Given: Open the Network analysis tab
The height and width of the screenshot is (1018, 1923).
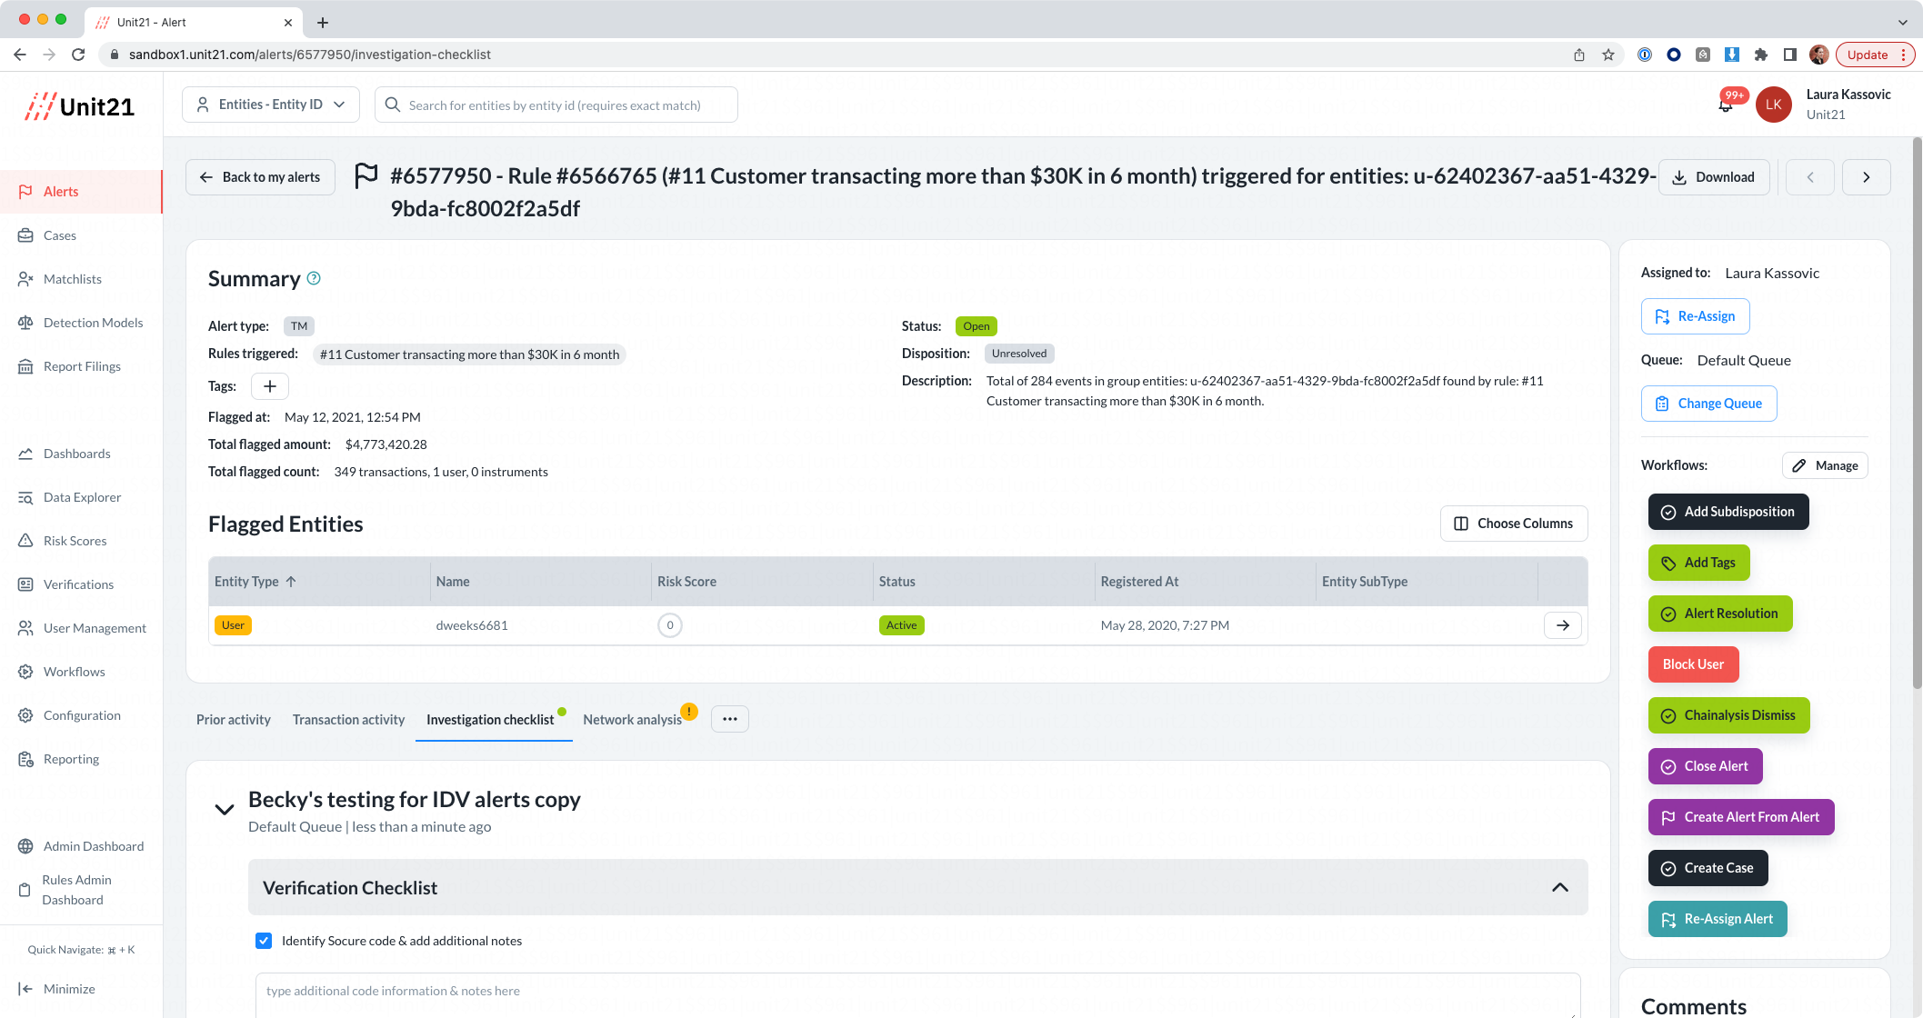Looking at the screenshot, I should tap(632, 720).
